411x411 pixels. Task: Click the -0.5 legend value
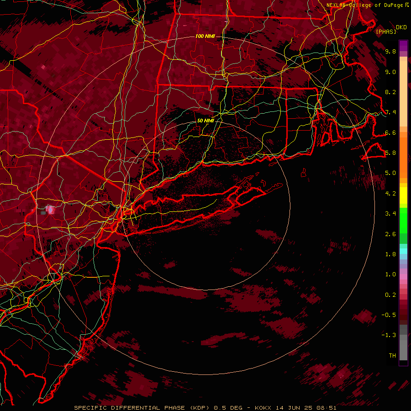pos(389,315)
